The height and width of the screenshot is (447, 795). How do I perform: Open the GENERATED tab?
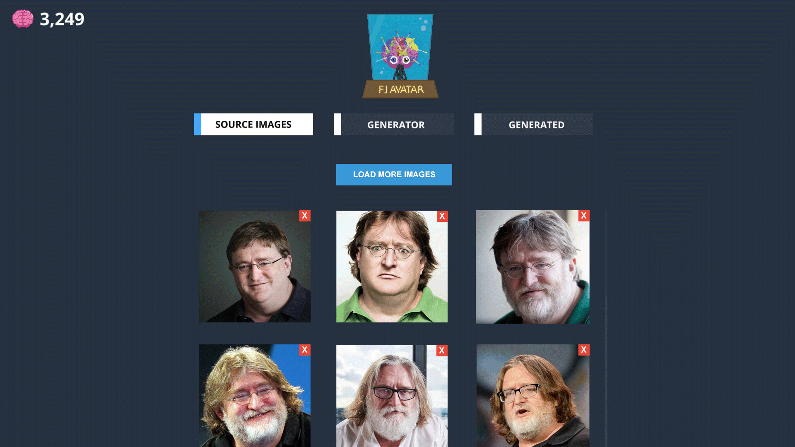click(x=537, y=125)
